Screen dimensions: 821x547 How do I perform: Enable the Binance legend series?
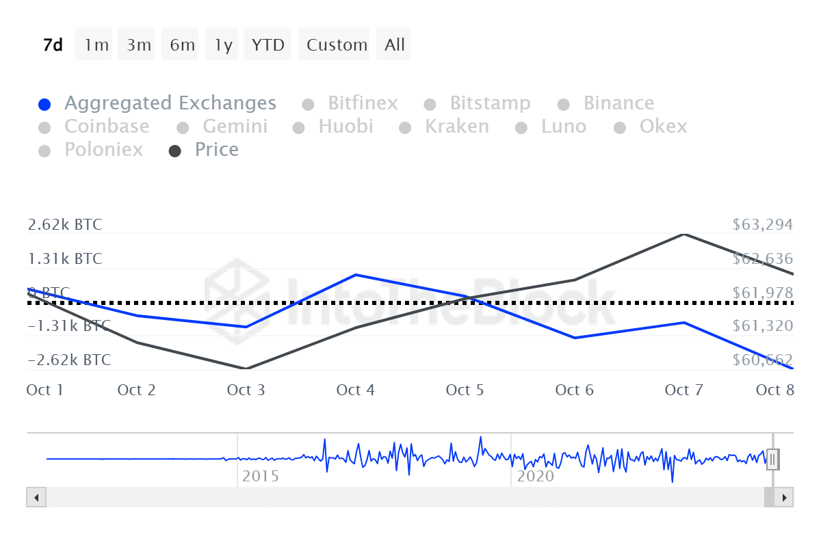pos(605,103)
